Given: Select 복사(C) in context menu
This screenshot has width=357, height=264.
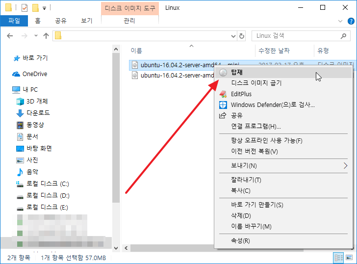Looking at the screenshot, I should point(283,191).
